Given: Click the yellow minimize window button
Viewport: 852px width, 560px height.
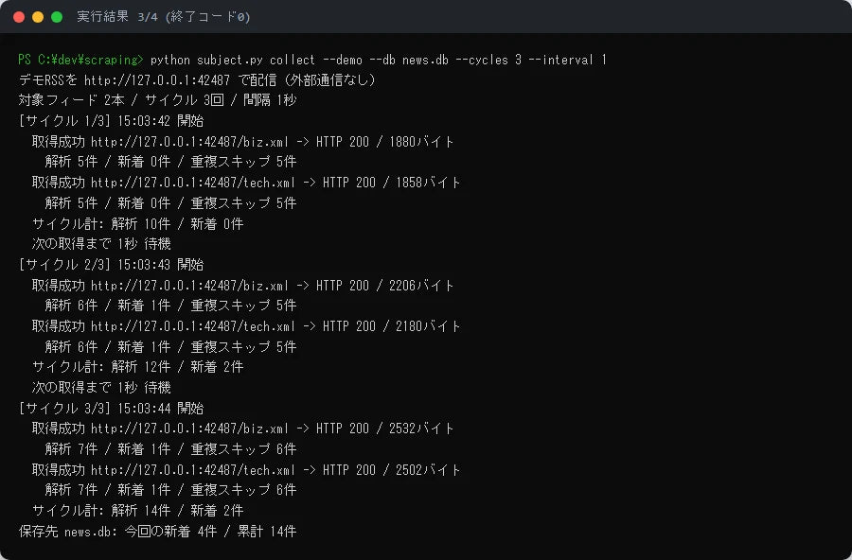Looking at the screenshot, I should 38,17.
